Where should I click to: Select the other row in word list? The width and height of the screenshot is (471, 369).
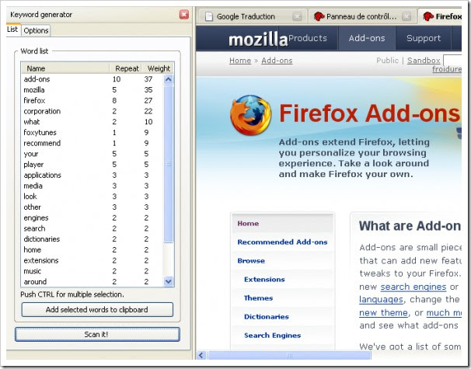[92, 207]
